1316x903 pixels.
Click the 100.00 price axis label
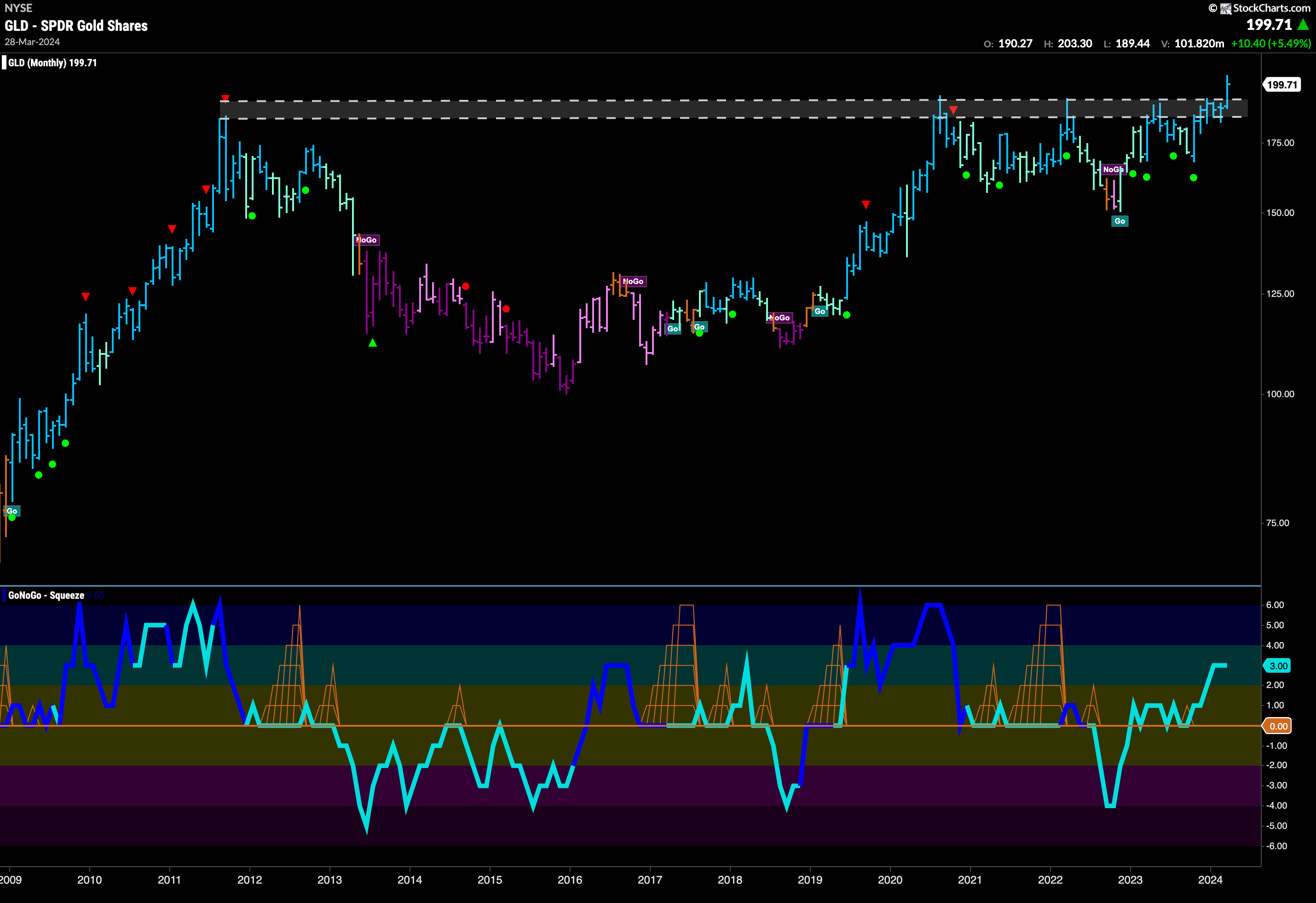pos(1280,394)
